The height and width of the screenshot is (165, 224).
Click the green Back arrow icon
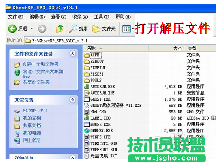point(12,28)
